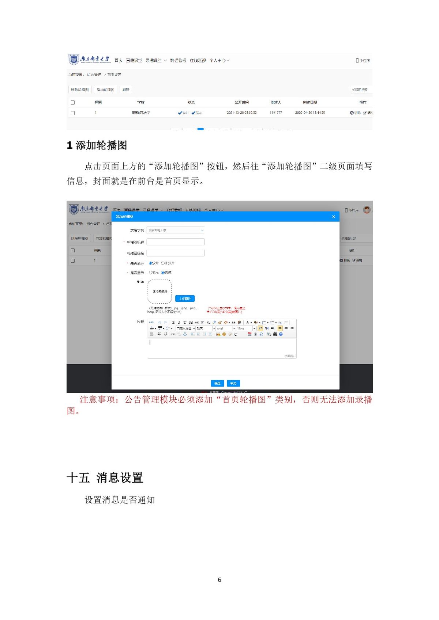The height and width of the screenshot is (620, 439).
Task: Open editor help via the blue question icon
Action: tap(281, 334)
